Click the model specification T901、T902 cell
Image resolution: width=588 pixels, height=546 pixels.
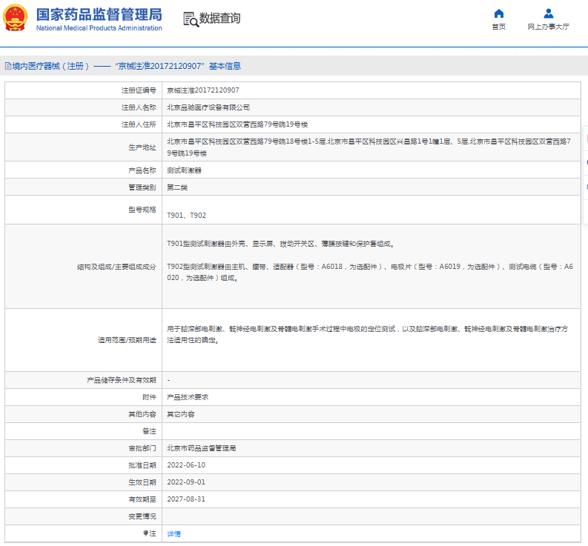pos(186,216)
